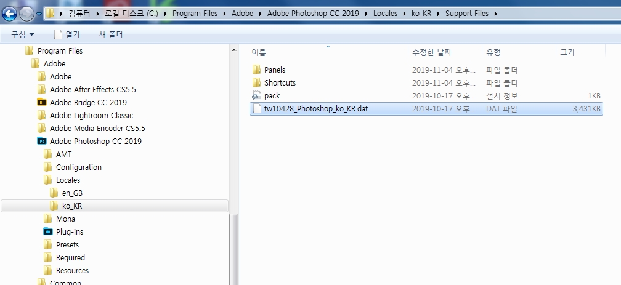The height and width of the screenshot is (285, 621).
Task: Select the Locales folder in the tree
Action: coord(68,180)
